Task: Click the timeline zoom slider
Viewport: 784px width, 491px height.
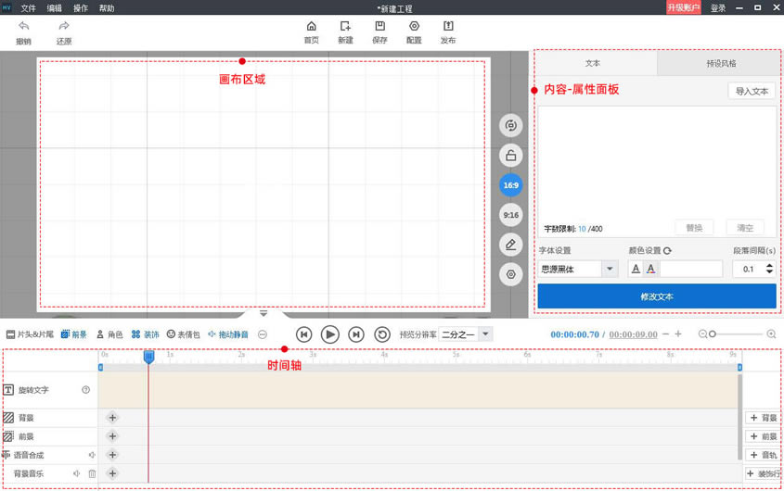Action: 739,334
